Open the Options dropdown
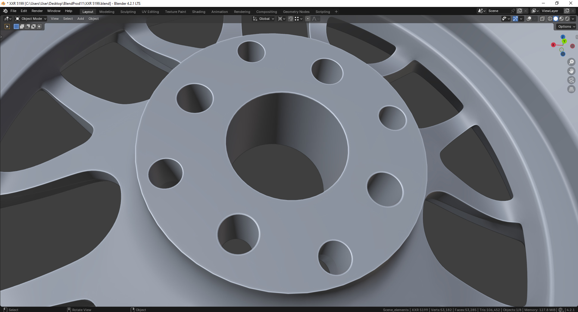The image size is (578, 312). click(566, 26)
